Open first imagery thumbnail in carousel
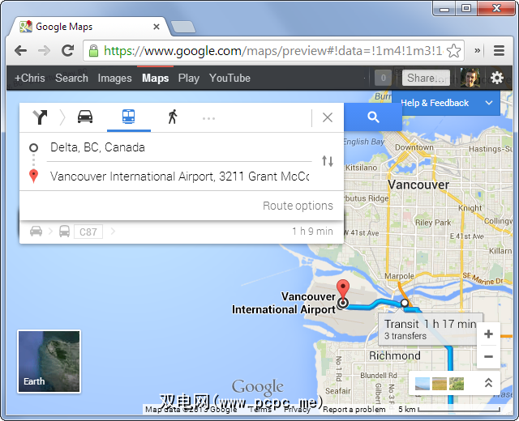This screenshot has height=421, width=519. click(422, 384)
